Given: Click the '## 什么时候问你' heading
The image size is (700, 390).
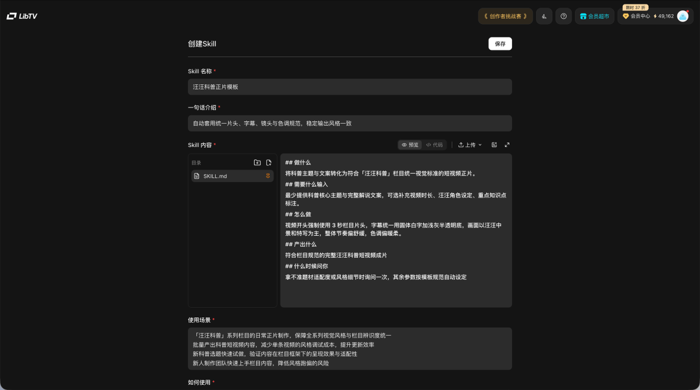Looking at the screenshot, I should [x=306, y=266].
